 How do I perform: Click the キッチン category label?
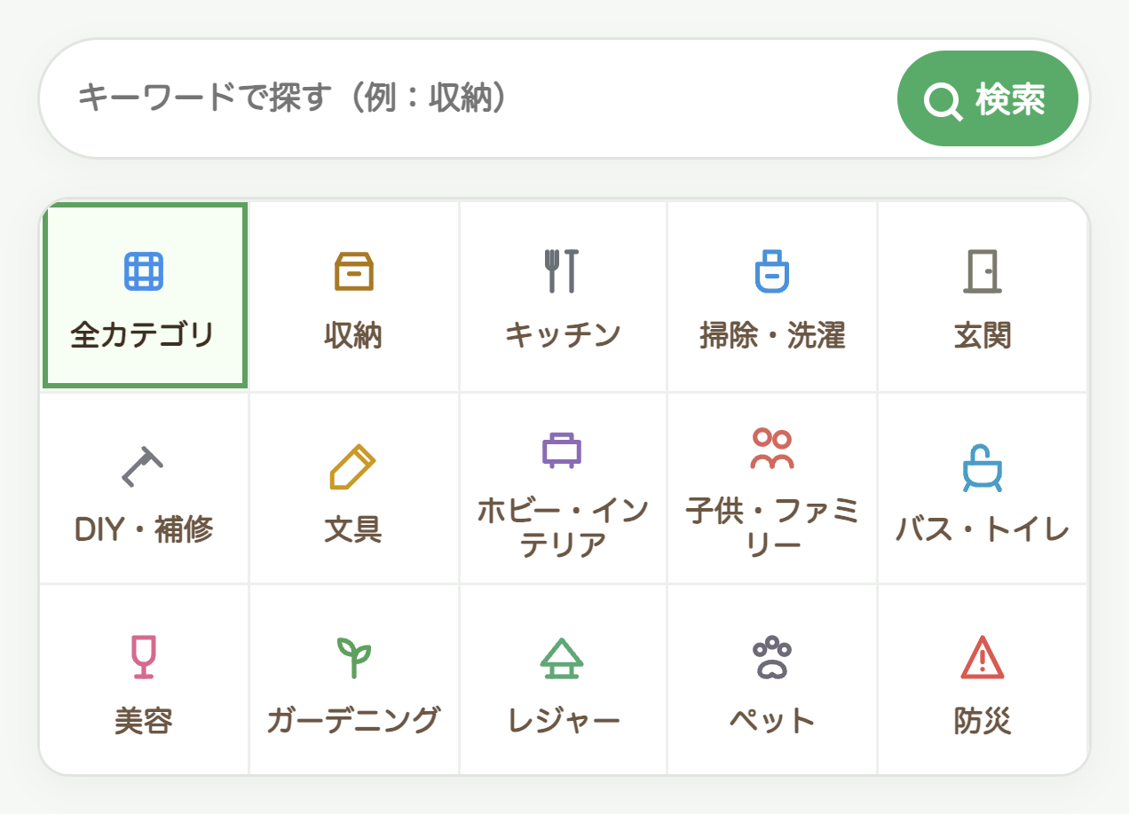(563, 336)
